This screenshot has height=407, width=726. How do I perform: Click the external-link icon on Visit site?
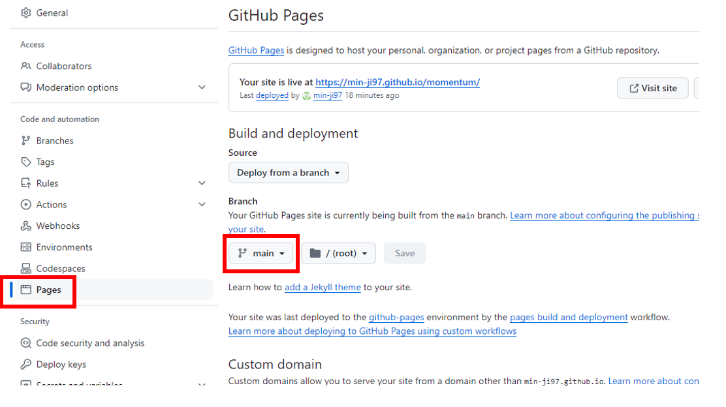coord(634,88)
